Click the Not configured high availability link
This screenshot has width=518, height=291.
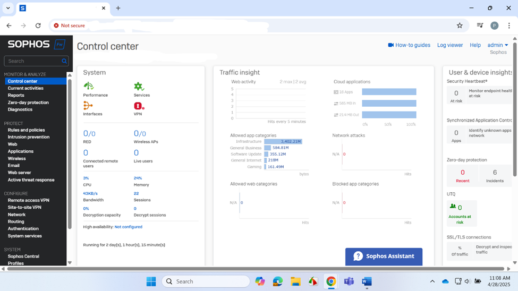[129, 227]
